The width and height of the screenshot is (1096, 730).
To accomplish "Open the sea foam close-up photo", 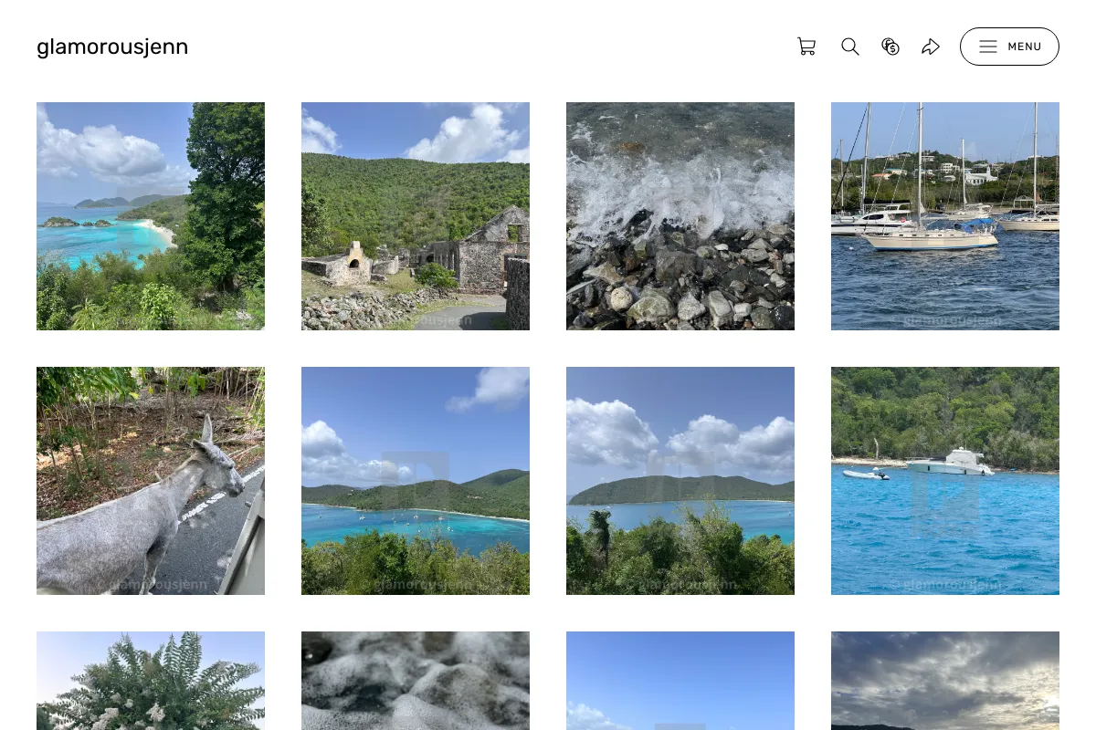I will [416, 681].
